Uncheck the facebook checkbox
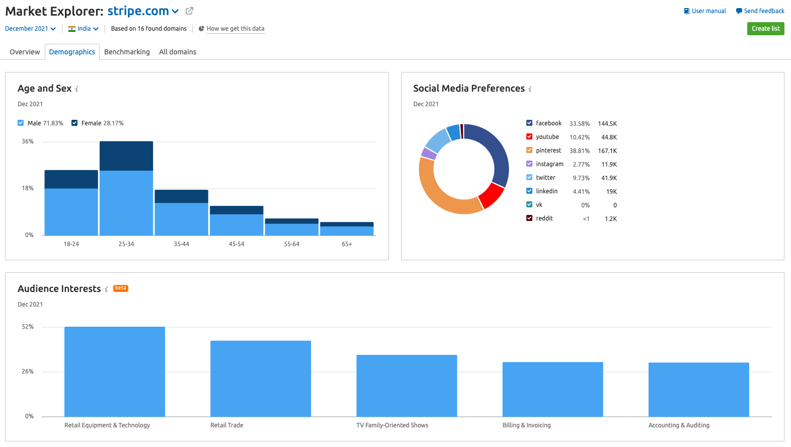This screenshot has height=447, width=791. pos(529,123)
